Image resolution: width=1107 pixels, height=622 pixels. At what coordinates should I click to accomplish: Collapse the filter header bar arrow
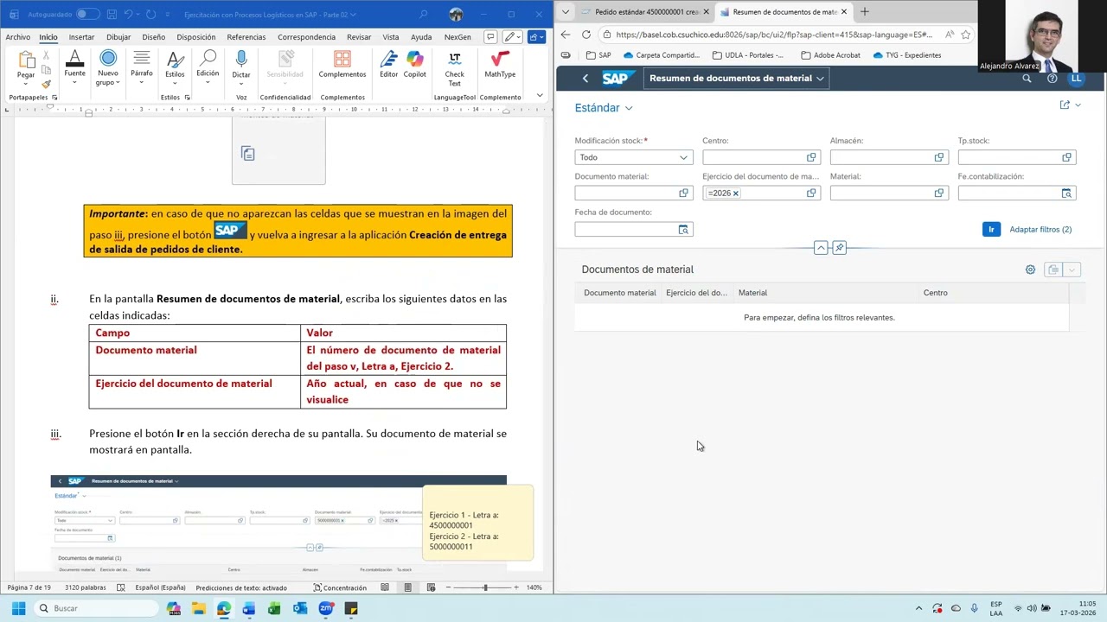(x=821, y=248)
